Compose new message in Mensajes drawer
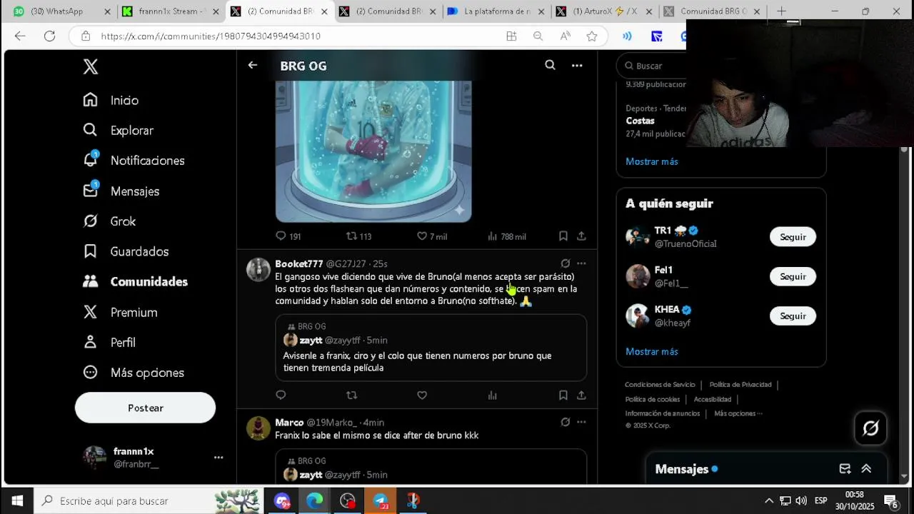The width and height of the screenshot is (914, 514). click(x=845, y=469)
